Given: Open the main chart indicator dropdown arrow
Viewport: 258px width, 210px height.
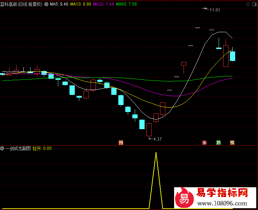Looking at the screenshot, I should click(46, 4).
